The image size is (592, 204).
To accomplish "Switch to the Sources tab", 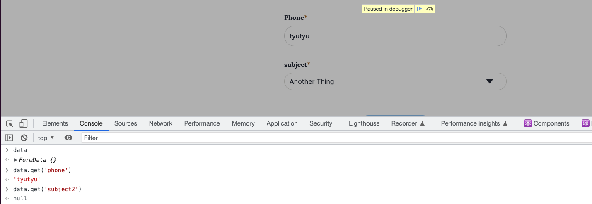I will (126, 123).
